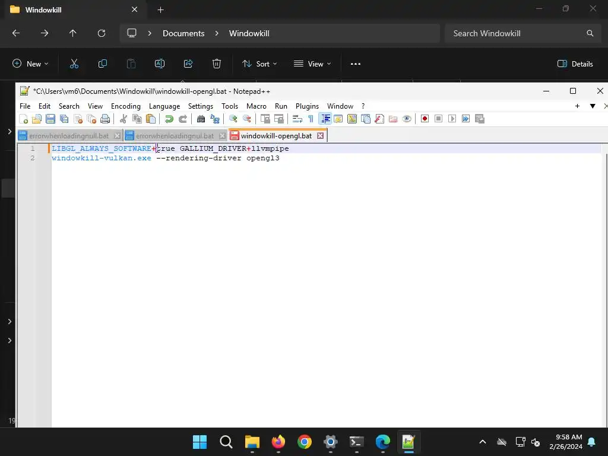The width and height of the screenshot is (608, 456).
Task: Open Folder as Workspace icon
Action: 393,119
